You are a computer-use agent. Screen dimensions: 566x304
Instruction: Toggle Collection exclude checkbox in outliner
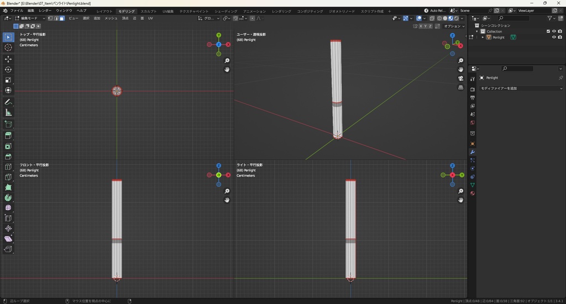click(x=548, y=32)
